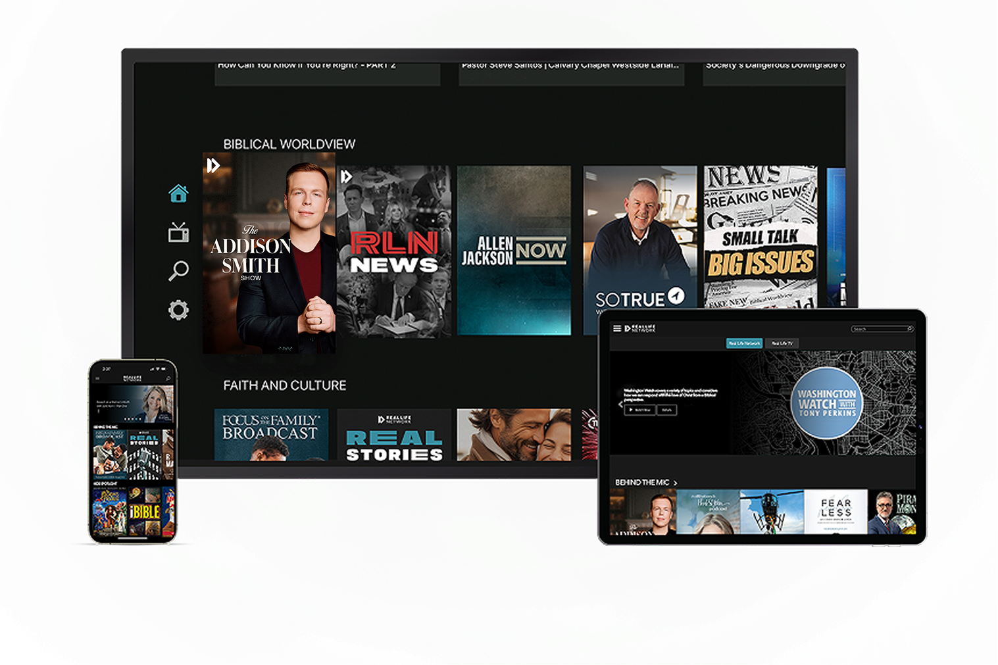
Task: Open the blonde woman podcast thumbnail on tablet
Action: tap(708, 511)
